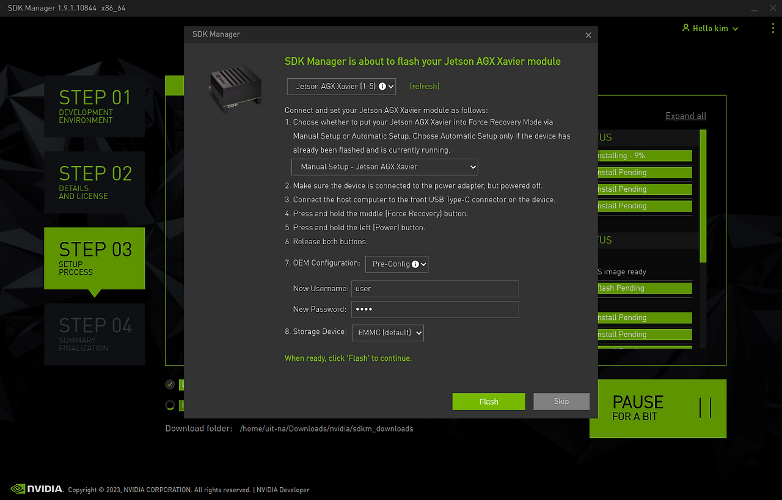Open the Storage Device EMMC dropdown
Viewport: 782px width, 500px height.
coord(388,333)
